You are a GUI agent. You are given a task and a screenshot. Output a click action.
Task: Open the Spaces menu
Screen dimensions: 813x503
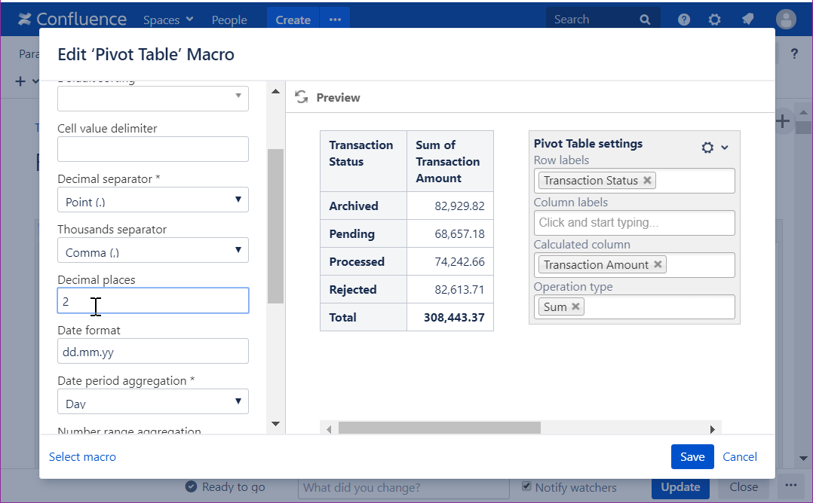click(x=168, y=20)
